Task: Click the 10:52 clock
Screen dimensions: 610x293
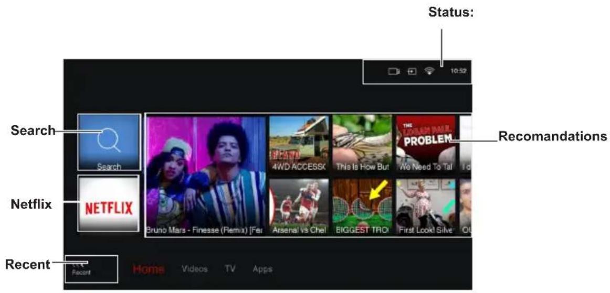Action: [458, 71]
